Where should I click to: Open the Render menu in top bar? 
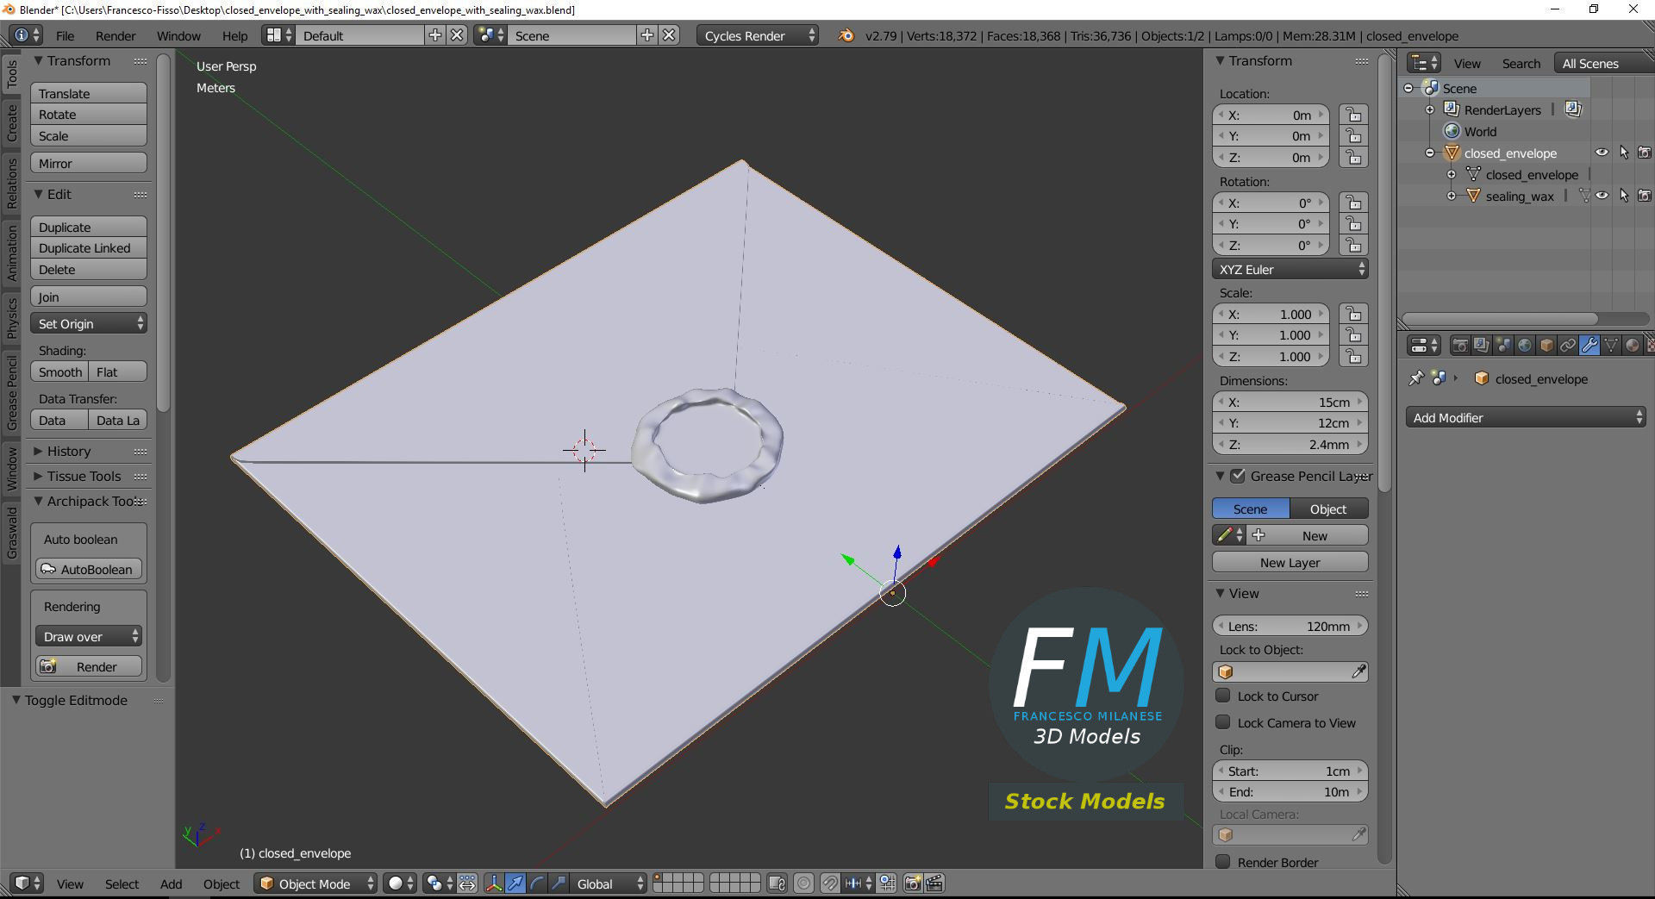pyautogui.click(x=116, y=36)
